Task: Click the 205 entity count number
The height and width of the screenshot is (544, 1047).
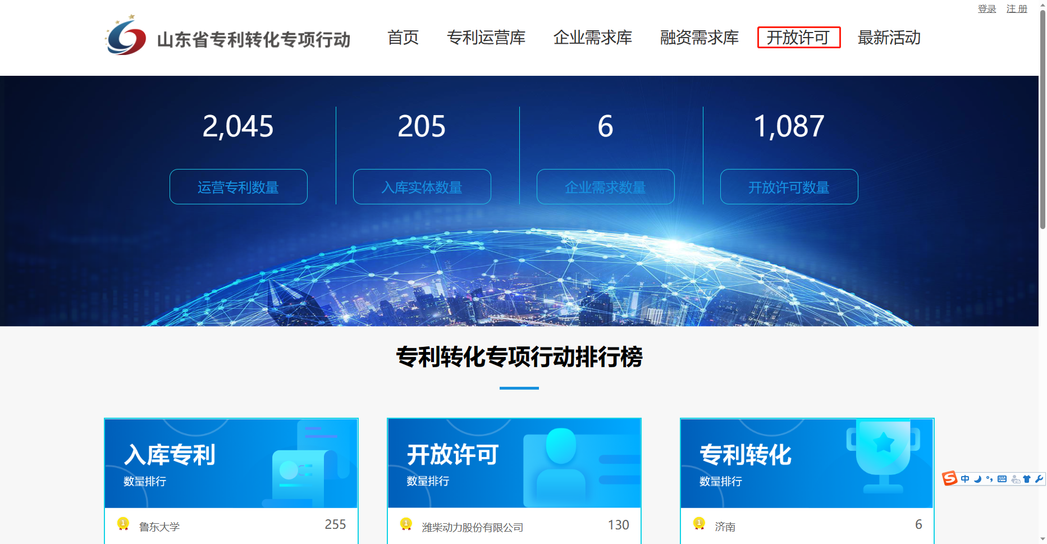Action: 422,126
